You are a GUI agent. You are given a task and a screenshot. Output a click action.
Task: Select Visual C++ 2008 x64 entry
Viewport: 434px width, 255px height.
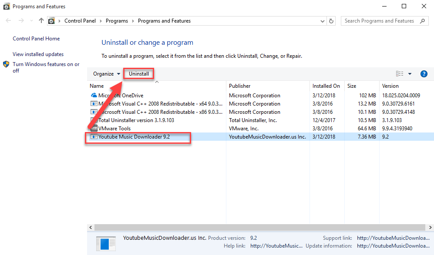tap(260, 103)
